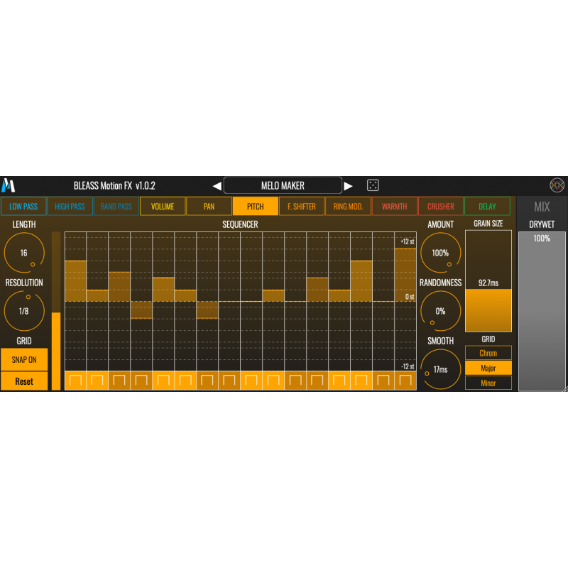Image resolution: width=568 pixels, height=568 pixels.
Task: Select the CRUSHER effect
Action: [440, 206]
